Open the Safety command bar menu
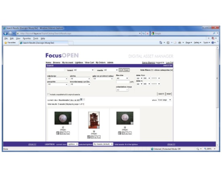Image resolution: width=222 pixels, height=178 pixels. coord(197,42)
